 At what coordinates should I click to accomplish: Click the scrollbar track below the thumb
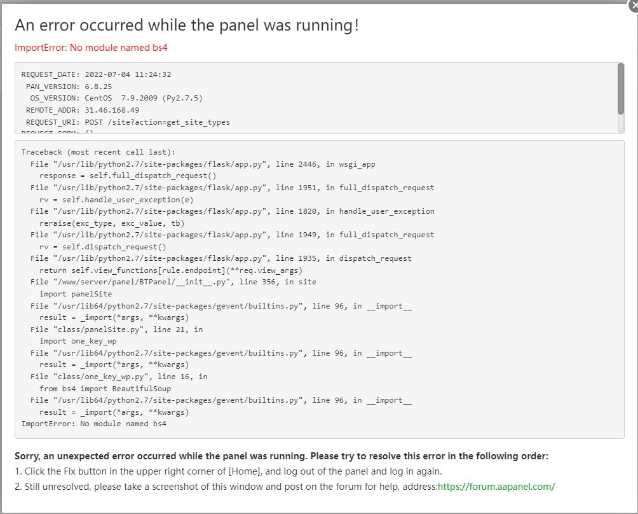pyautogui.click(x=620, y=123)
